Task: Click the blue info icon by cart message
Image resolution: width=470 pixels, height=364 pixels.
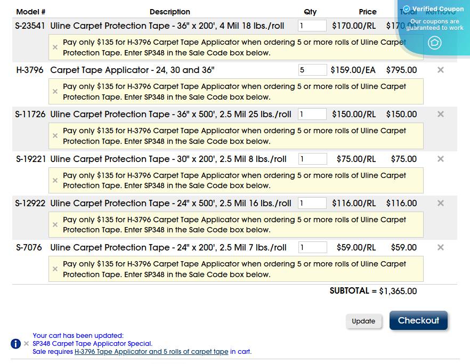Action: coord(16,344)
